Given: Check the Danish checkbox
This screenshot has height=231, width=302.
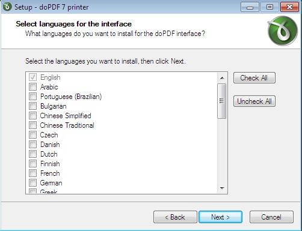Looking at the screenshot, I should (x=32, y=145).
